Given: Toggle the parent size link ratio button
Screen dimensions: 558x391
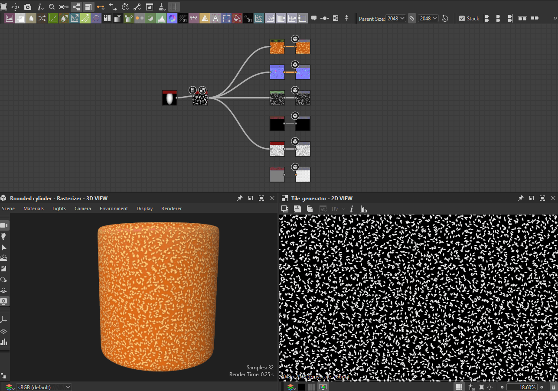Looking at the screenshot, I should [x=412, y=18].
